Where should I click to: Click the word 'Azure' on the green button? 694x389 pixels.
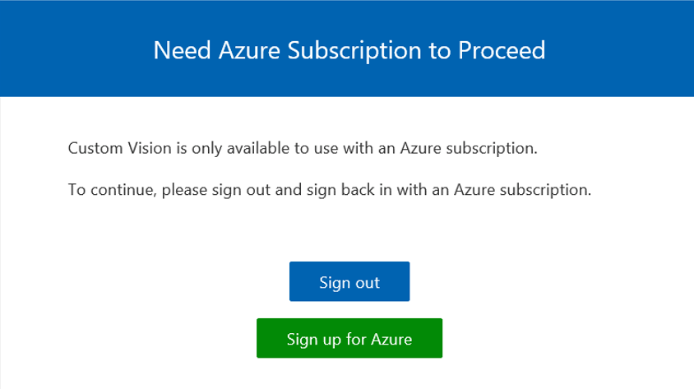(x=391, y=339)
